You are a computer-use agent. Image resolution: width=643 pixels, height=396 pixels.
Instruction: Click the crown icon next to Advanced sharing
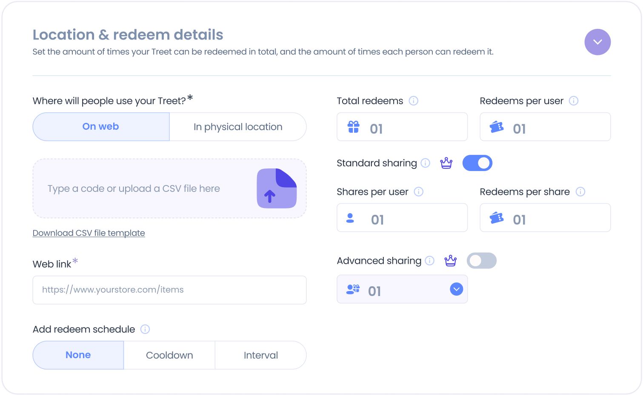(x=451, y=261)
